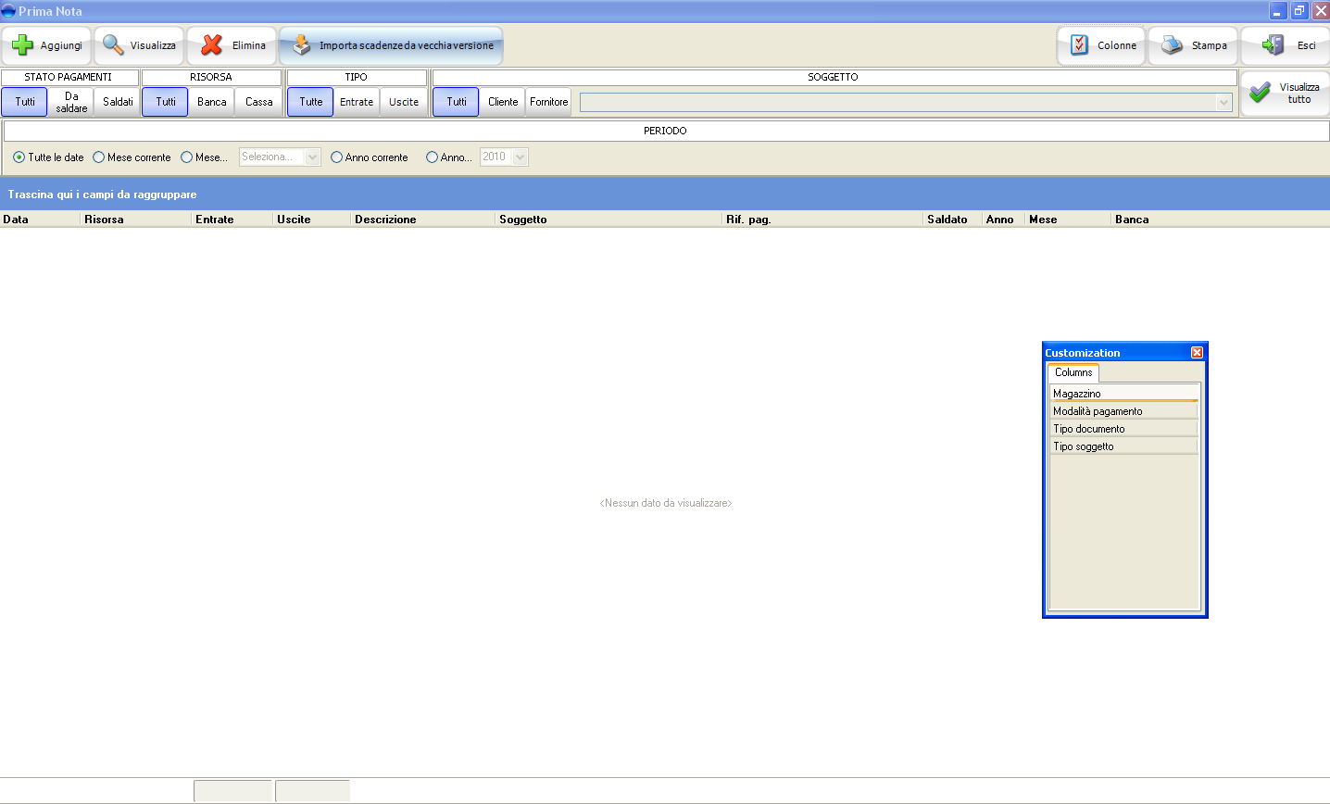Toggle Saldati payment filter
1330x804 pixels.
click(x=118, y=102)
